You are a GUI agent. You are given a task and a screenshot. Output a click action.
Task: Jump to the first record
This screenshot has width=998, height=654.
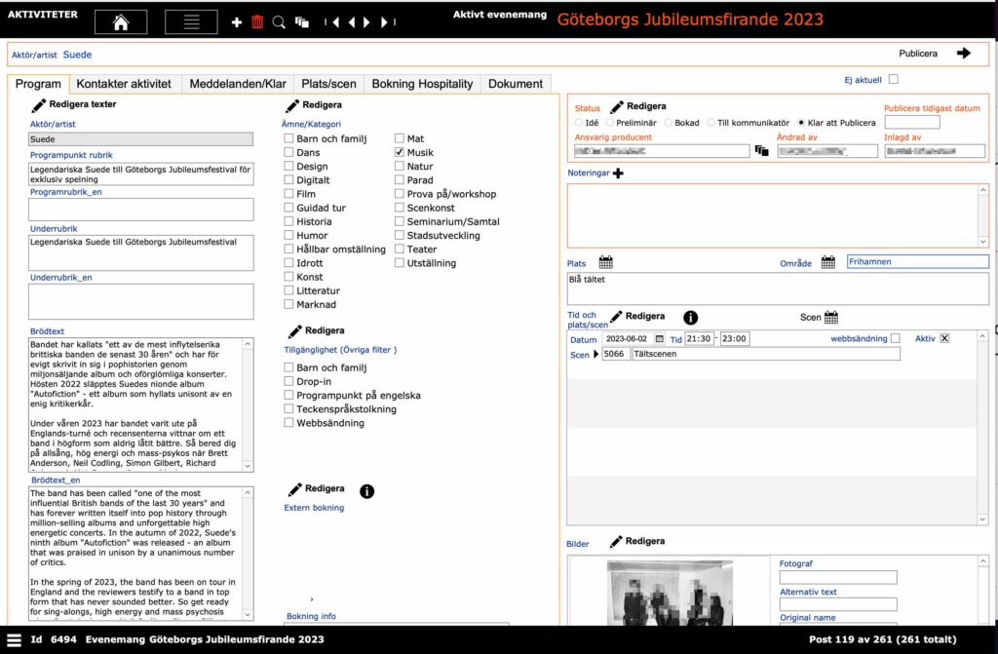point(332,22)
